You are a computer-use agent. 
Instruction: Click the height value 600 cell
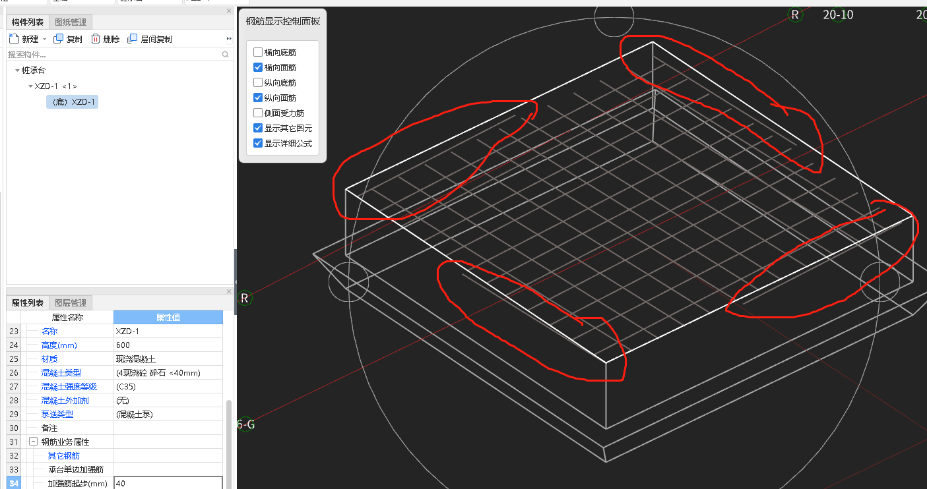[x=168, y=345]
